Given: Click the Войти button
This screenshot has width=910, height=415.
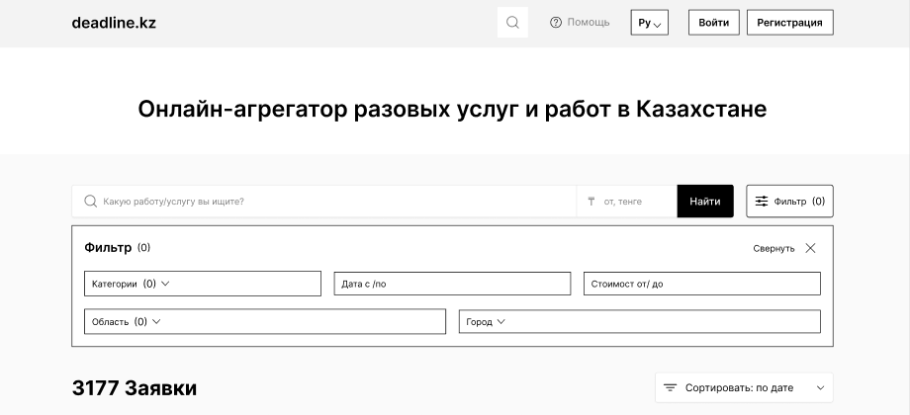Looking at the screenshot, I should (x=713, y=23).
